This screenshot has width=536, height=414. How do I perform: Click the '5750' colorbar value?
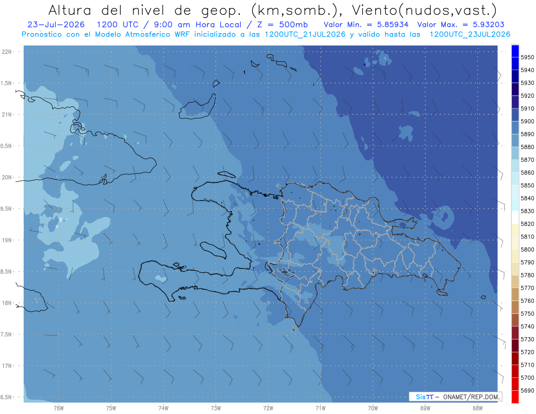pos(527,314)
